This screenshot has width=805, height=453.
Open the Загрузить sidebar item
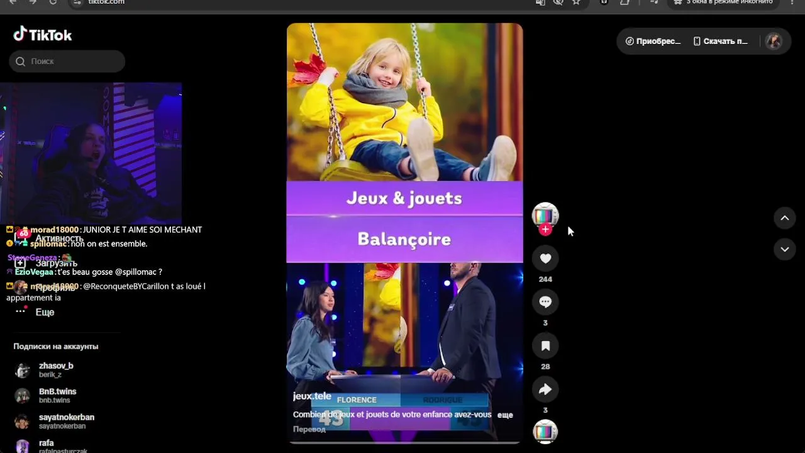coord(56,263)
